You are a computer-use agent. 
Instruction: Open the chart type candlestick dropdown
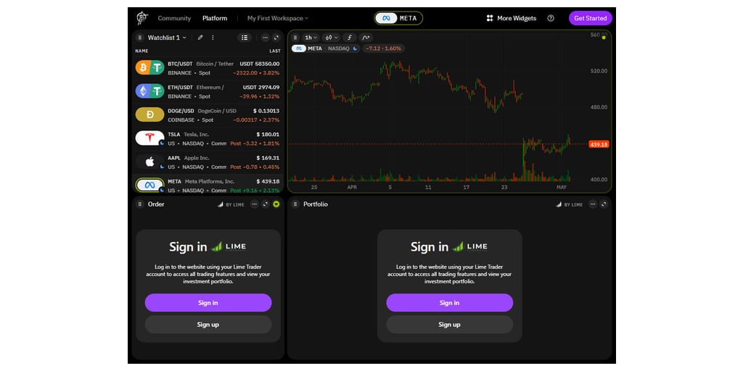click(x=332, y=38)
